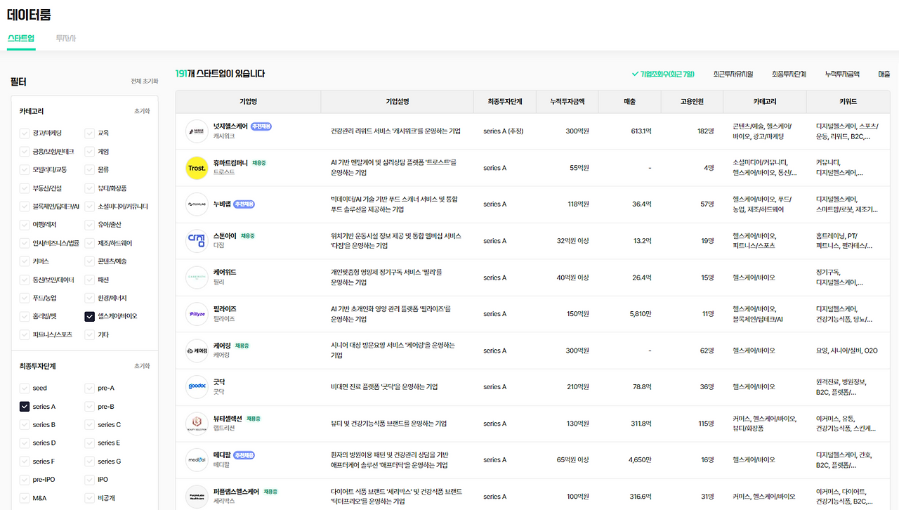Sort list by 누적투자금액

pos(843,74)
